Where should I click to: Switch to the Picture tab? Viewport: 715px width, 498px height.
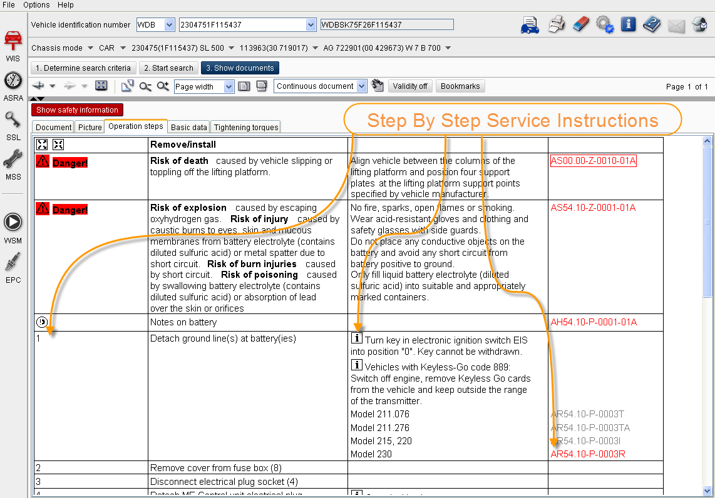90,127
